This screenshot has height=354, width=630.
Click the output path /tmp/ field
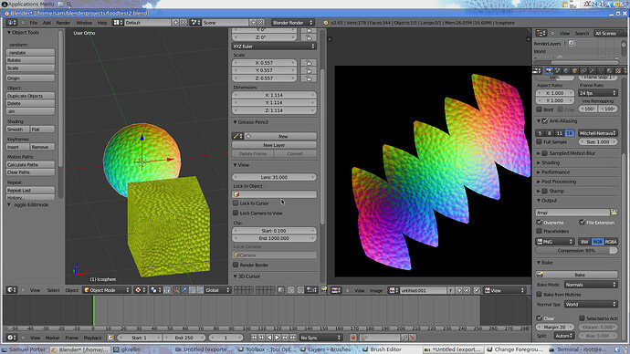(572, 213)
